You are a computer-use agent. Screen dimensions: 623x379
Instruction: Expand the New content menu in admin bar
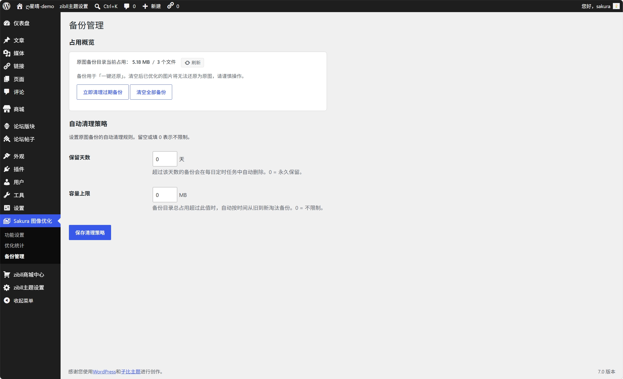[151, 6]
